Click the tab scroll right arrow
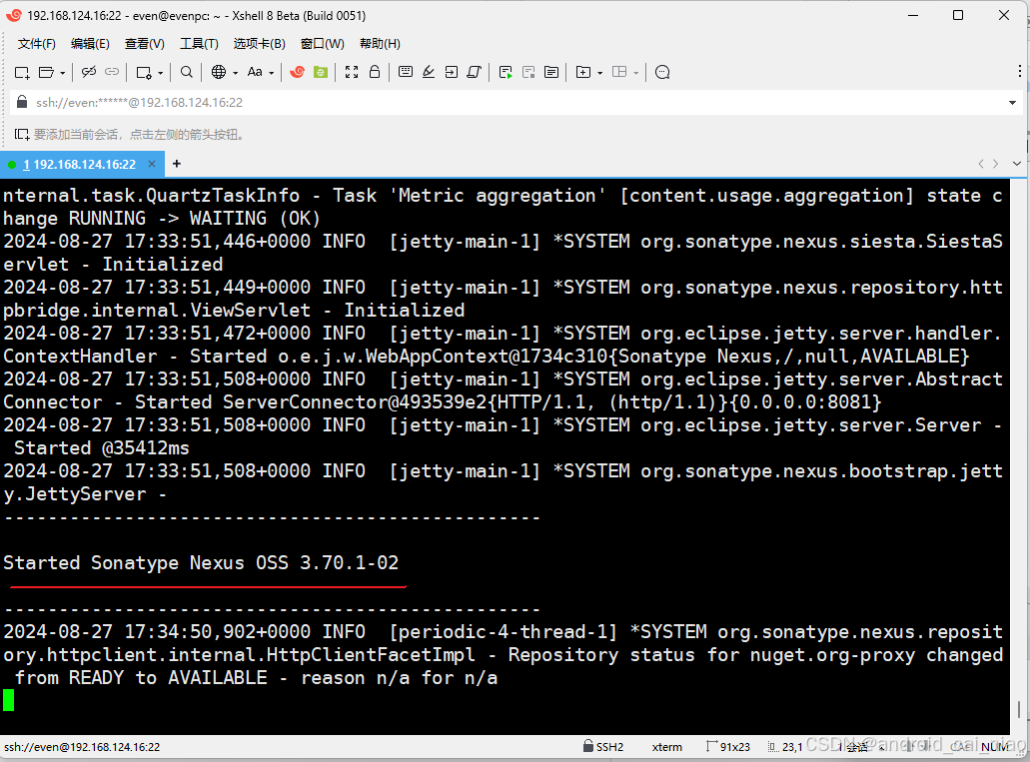This screenshot has width=1030, height=762. coord(996,164)
